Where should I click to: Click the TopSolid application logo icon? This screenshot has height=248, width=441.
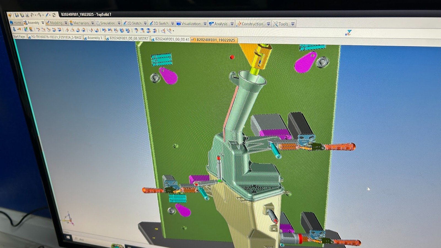10,15
